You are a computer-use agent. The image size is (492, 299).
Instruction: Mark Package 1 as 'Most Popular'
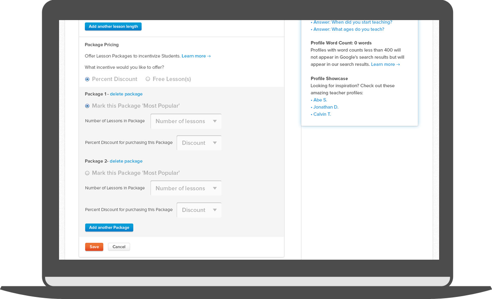[87, 106]
